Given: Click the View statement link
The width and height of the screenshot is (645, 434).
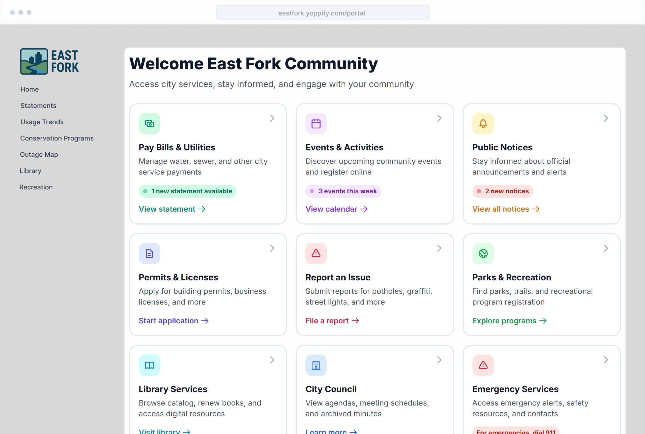Looking at the screenshot, I should (x=172, y=209).
